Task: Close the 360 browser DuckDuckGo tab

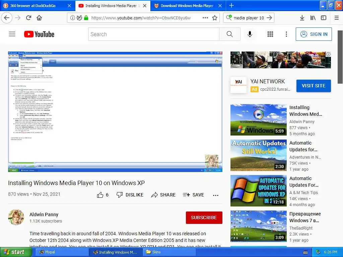Action: 69,6
